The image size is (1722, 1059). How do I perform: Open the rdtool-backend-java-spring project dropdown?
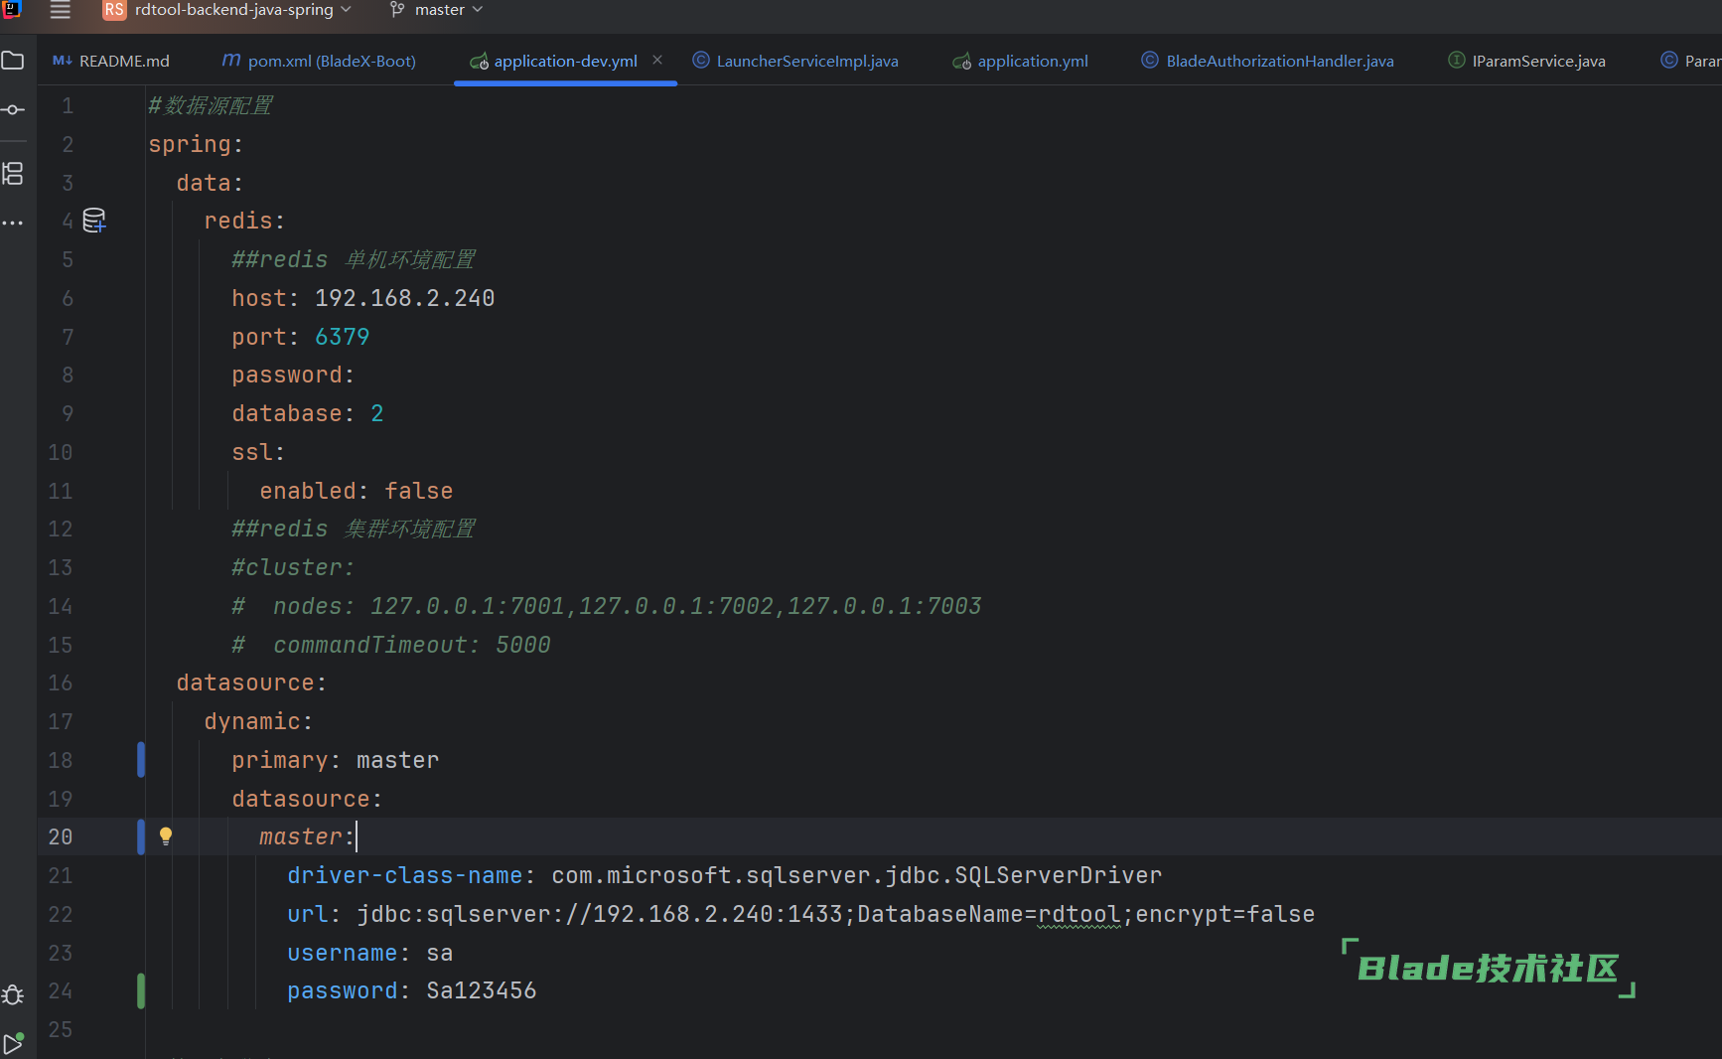[243, 10]
